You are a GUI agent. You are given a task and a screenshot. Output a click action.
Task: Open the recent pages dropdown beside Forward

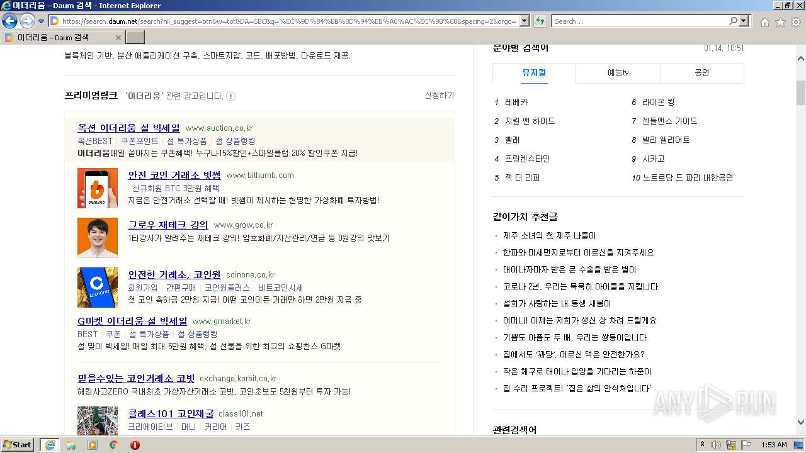coord(42,21)
